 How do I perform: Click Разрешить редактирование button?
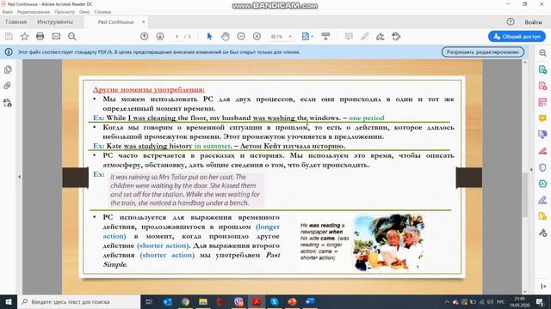click(x=483, y=52)
